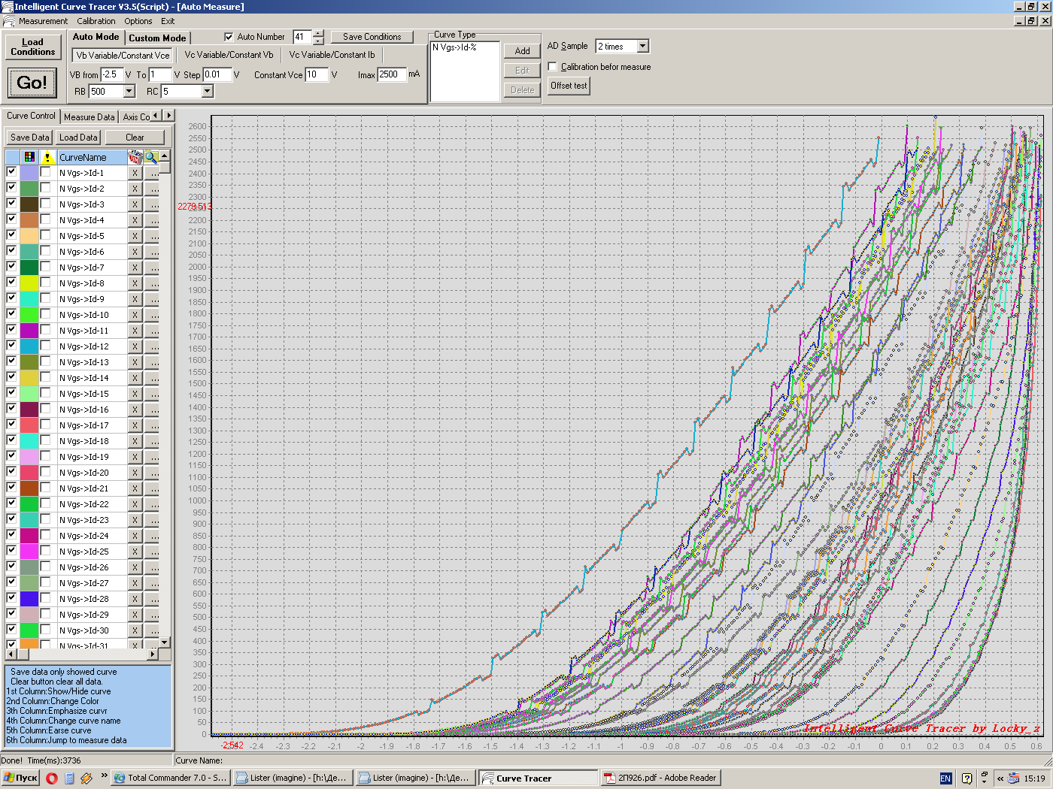Expand the RC value dropdown

(x=208, y=92)
